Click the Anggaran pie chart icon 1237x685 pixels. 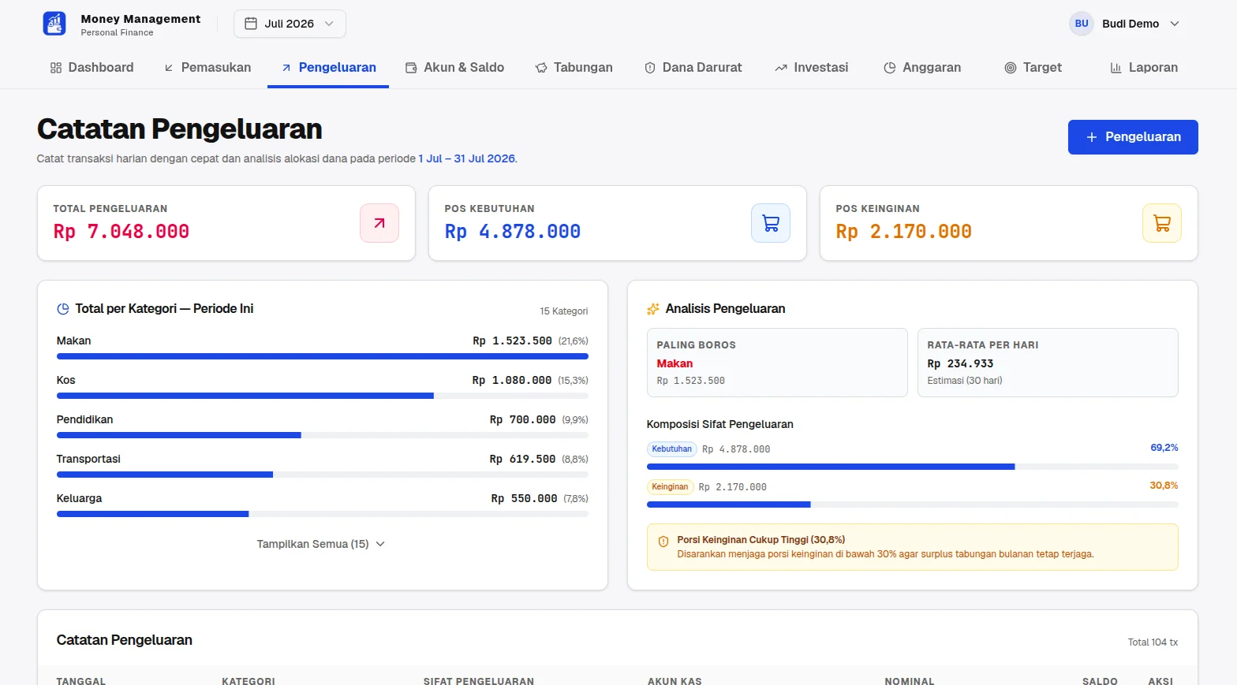890,68
